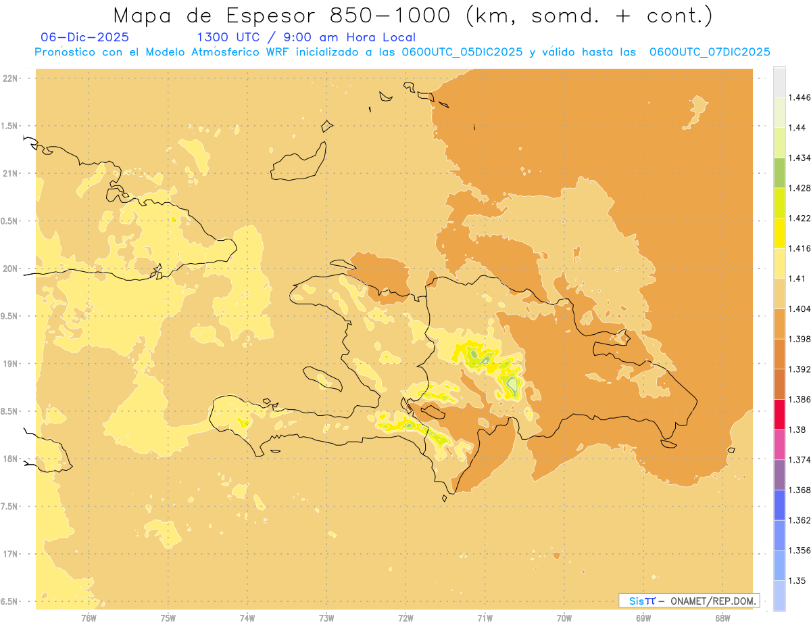This screenshot has height=627, width=811.
Task: Click the pale blue colorbar segment below 1.35
Action: pos(779,595)
